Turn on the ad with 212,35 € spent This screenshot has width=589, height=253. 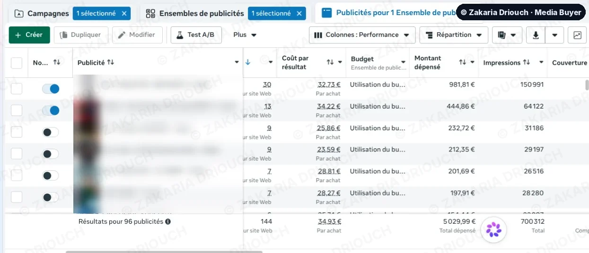point(51,154)
